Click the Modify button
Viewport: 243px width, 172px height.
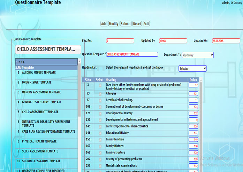click(x=114, y=24)
